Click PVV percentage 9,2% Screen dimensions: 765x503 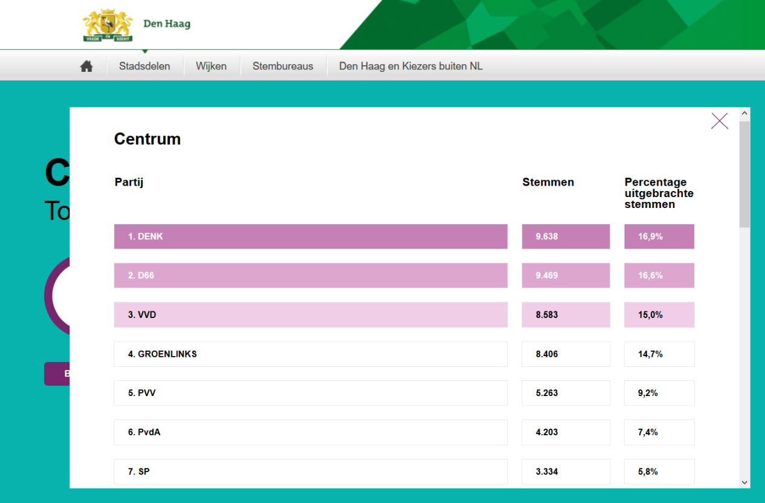[659, 393]
